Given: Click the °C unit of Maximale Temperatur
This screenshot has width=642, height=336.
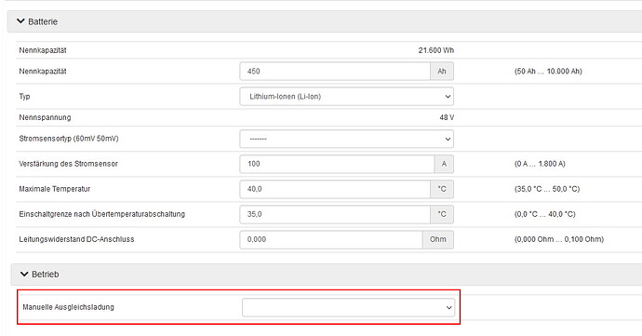Looking at the screenshot, I should click(x=442, y=189).
